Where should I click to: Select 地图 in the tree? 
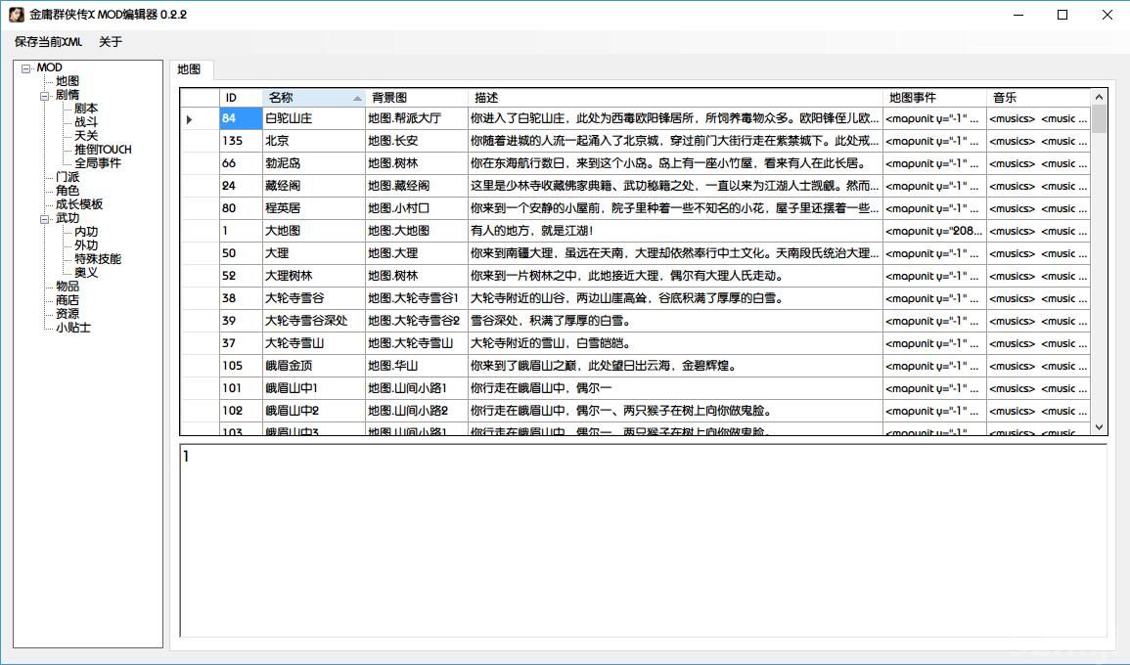[x=68, y=82]
